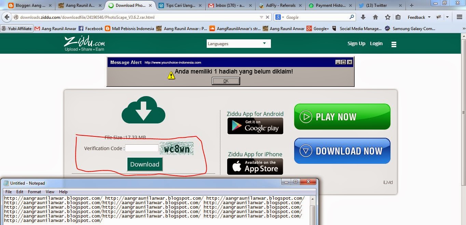This screenshot has height=225, width=466.
Task: Switch to the Blogger: Aang tab
Action: [27, 5]
